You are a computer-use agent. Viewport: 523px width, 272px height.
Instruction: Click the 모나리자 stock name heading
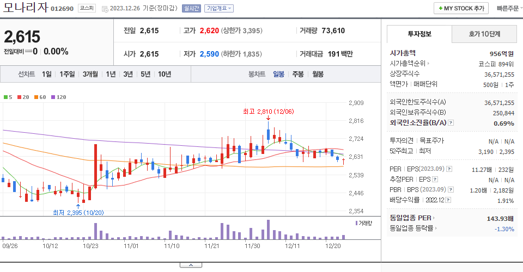26,8
